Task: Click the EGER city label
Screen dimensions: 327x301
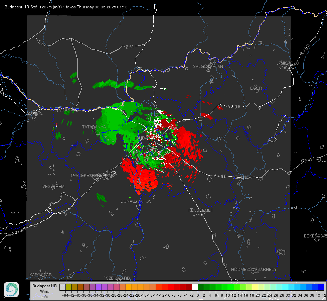Action: (256, 88)
